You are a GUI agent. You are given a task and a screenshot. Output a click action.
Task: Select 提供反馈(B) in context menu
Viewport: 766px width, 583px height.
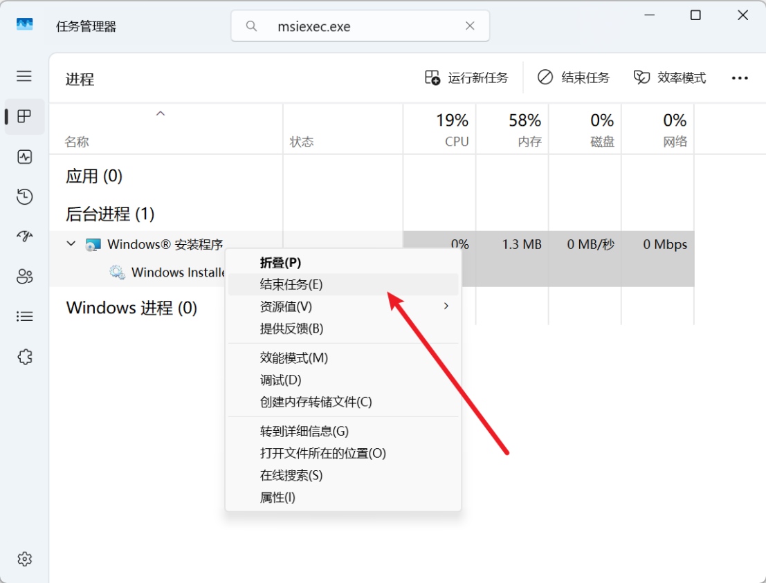[x=343, y=328]
